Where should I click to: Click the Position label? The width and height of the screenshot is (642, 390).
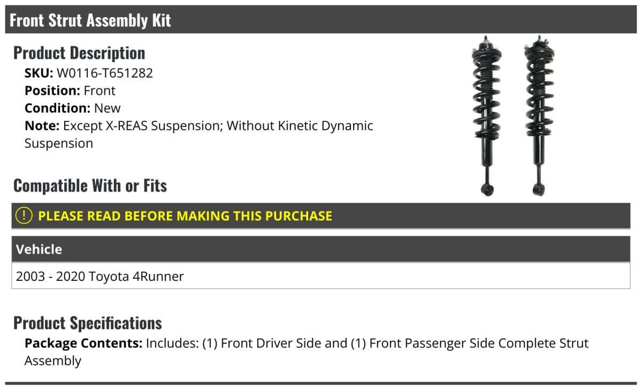click(52, 90)
